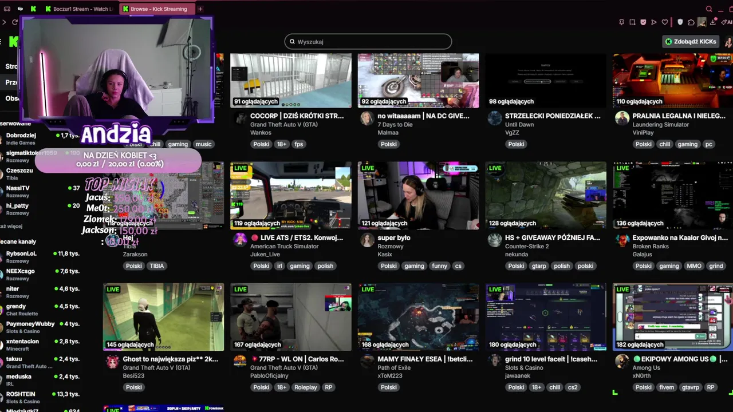This screenshot has height=412, width=733.
Task: Open the AI assistant icon
Action: coord(726,22)
